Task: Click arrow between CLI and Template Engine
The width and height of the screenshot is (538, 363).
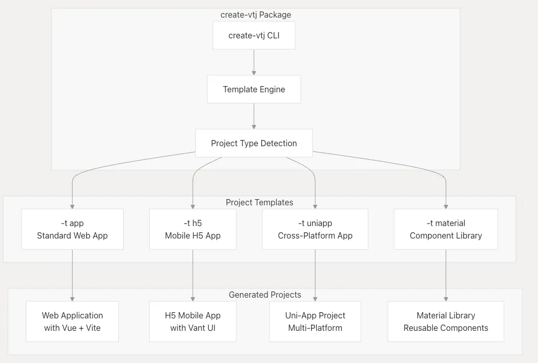Action: (x=254, y=62)
